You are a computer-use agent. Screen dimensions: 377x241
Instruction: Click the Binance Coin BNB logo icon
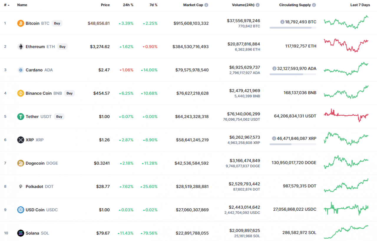(20, 93)
